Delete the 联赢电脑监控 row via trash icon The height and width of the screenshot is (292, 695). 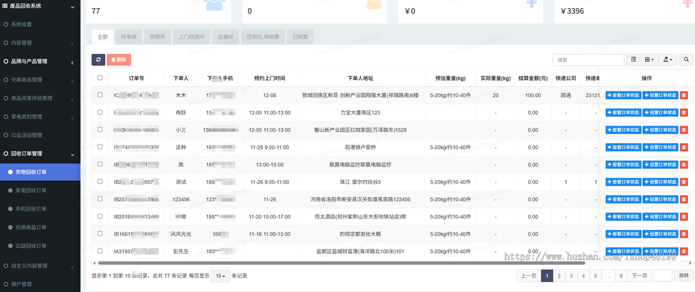683,165
